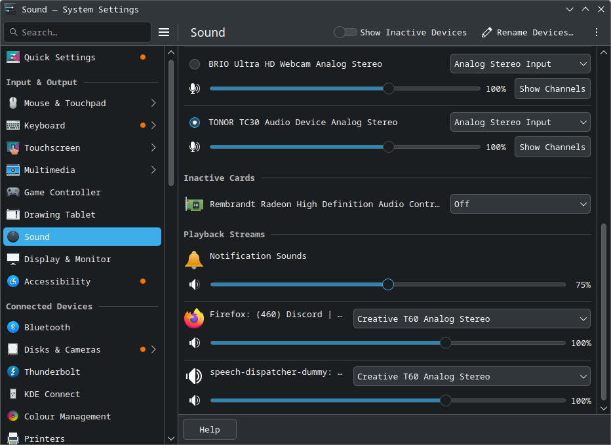The width and height of the screenshot is (611, 445).
Task: Mute Notification Sounds speaker icon
Action: 195,284
